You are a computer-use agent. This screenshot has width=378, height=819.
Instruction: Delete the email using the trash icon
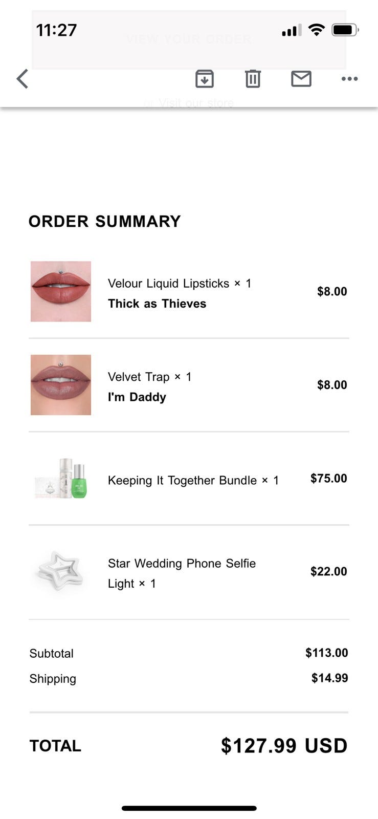pyautogui.click(x=253, y=79)
